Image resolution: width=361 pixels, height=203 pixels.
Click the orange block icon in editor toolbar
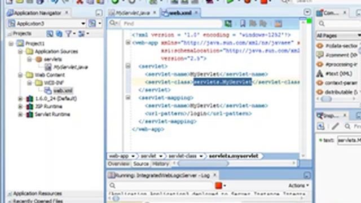click(x=278, y=23)
